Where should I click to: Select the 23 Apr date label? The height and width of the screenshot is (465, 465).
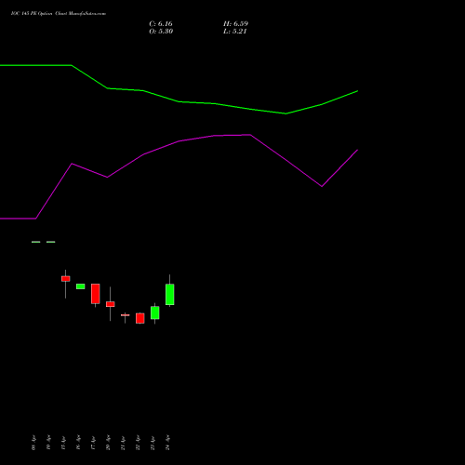coord(153,443)
